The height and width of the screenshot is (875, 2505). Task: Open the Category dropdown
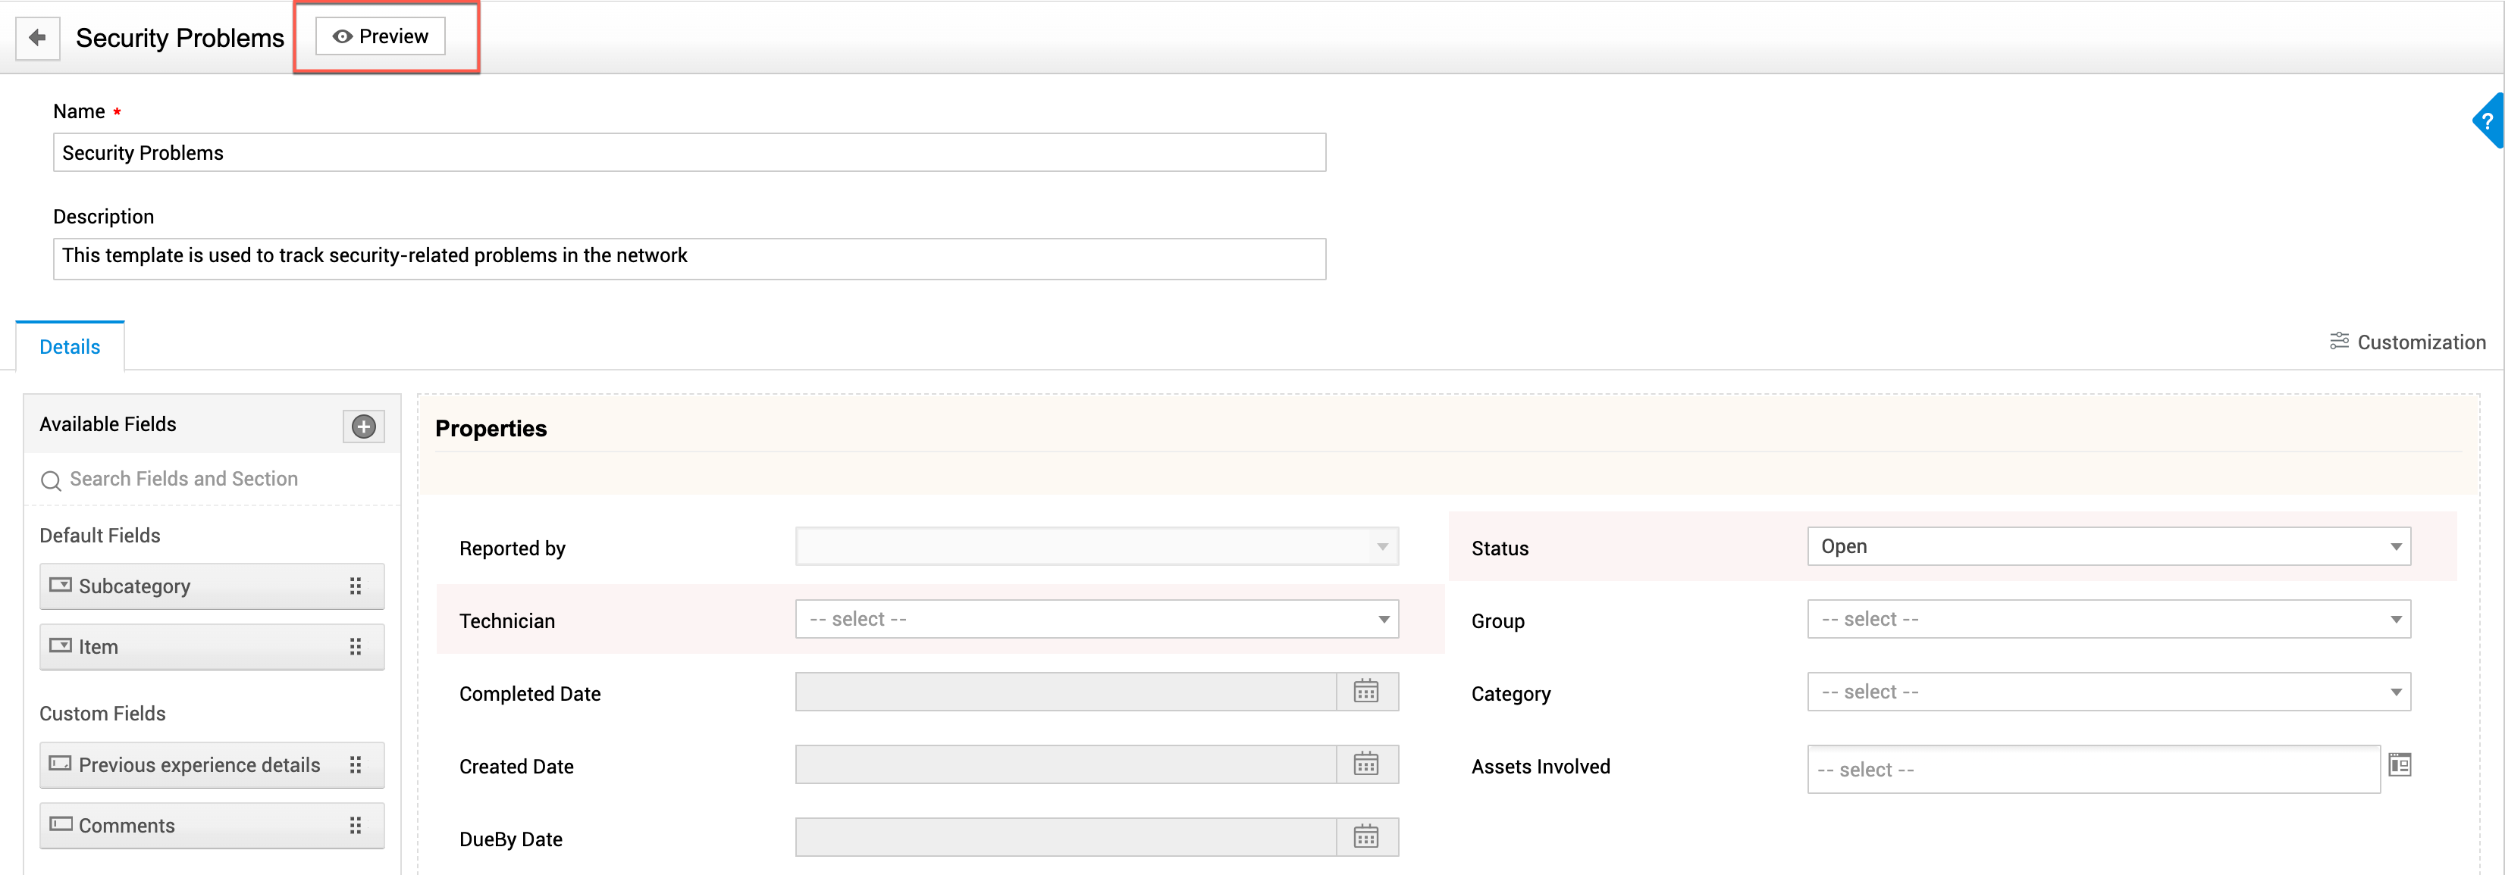[2109, 692]
